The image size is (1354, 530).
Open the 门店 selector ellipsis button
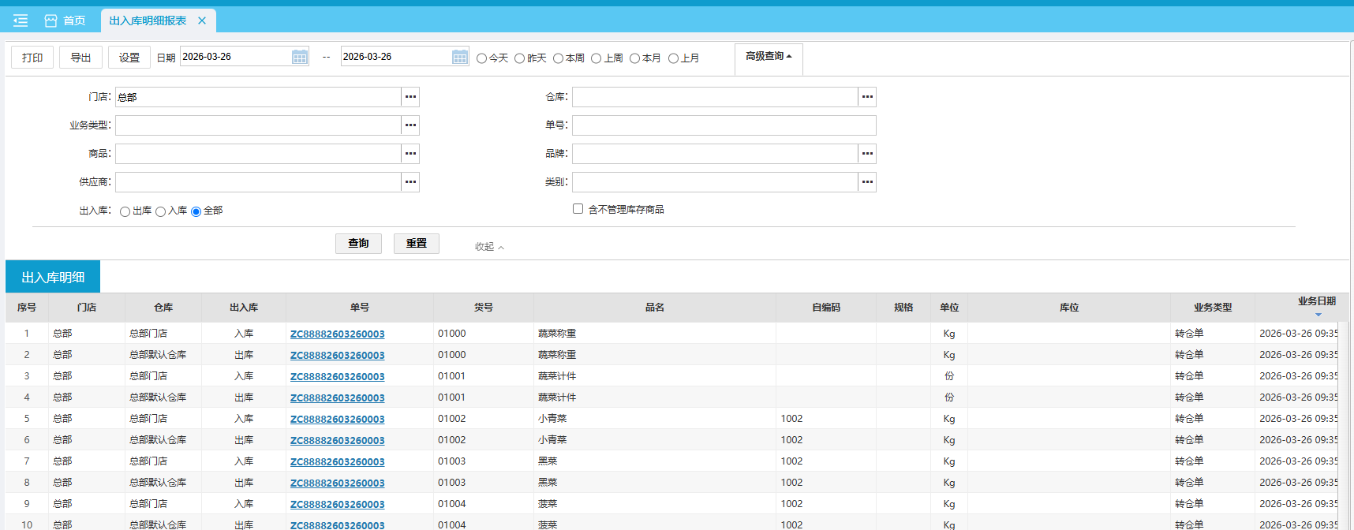pyautogui.click(x=410, y=97)
